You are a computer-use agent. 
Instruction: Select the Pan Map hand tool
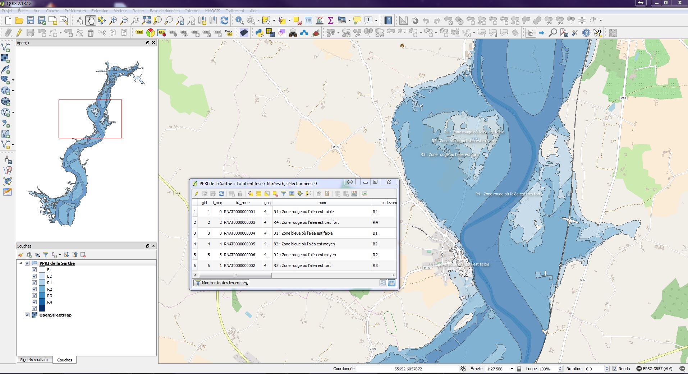pyautogui.click(x=90, y=20)
